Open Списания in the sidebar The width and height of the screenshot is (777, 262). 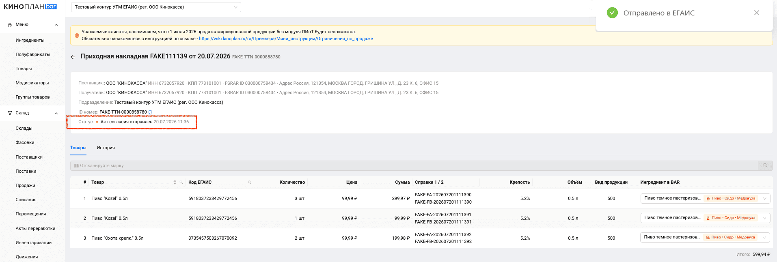[x=26, y=200]
